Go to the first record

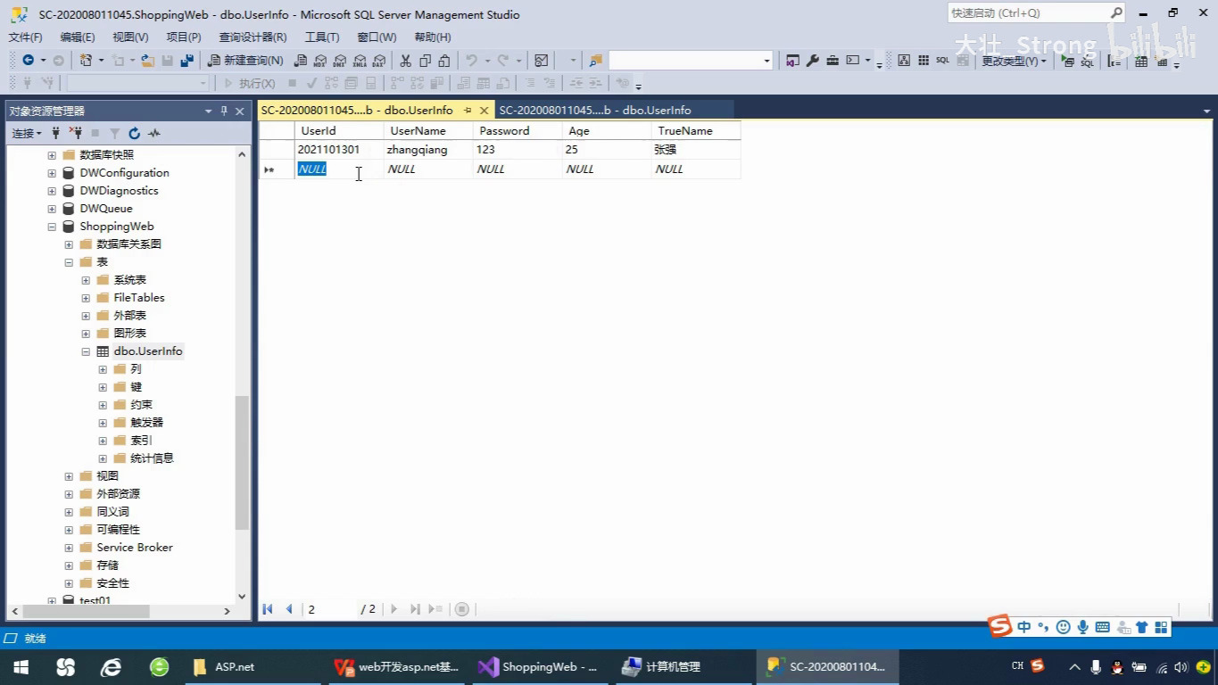pos(268,609)
